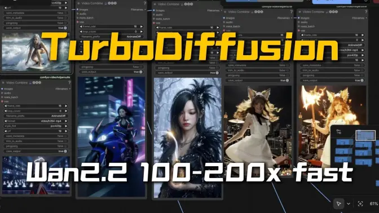This screenshot has width=379, height=213.
Task: Collapse the white-dress fox girl node via title dot
Action: [x=225, y=12]
